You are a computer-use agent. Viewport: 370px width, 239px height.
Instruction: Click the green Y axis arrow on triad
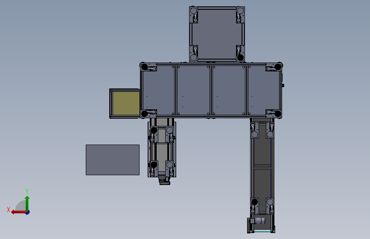pyautogui.click(x=27, y=203)
